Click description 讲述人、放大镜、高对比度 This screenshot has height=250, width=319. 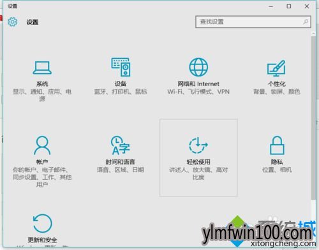[x=198, y=173]
